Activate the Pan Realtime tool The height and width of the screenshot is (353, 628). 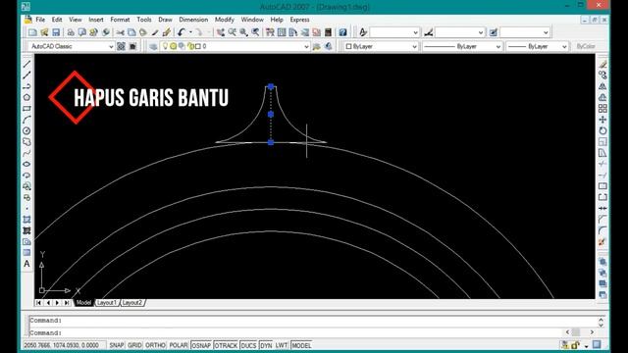221,32
